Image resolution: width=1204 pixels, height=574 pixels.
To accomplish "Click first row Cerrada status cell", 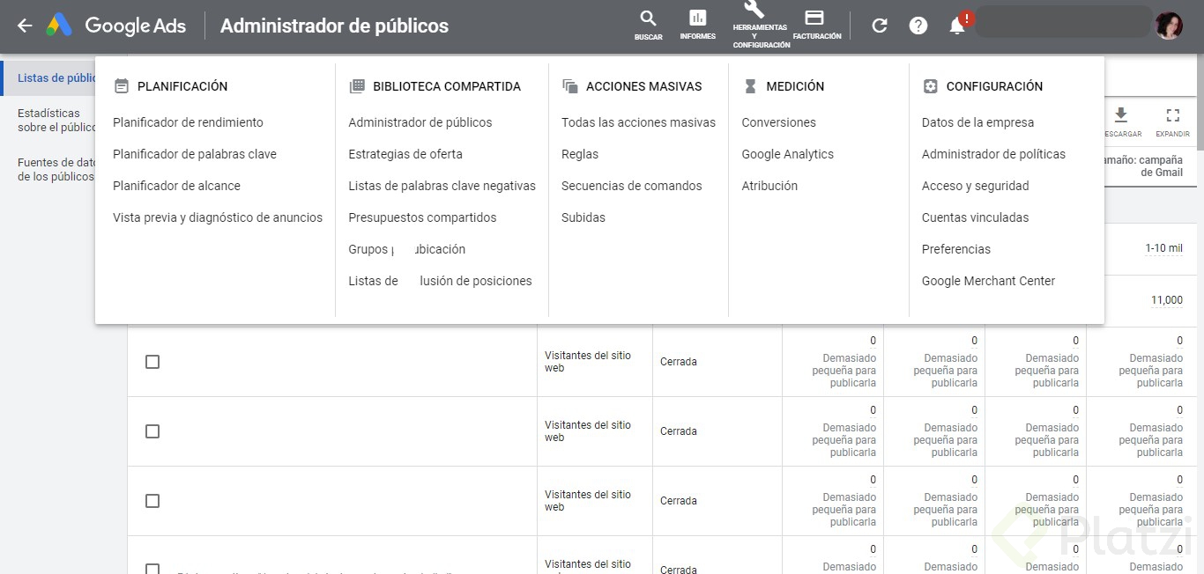I will click(x=679, y=362).
